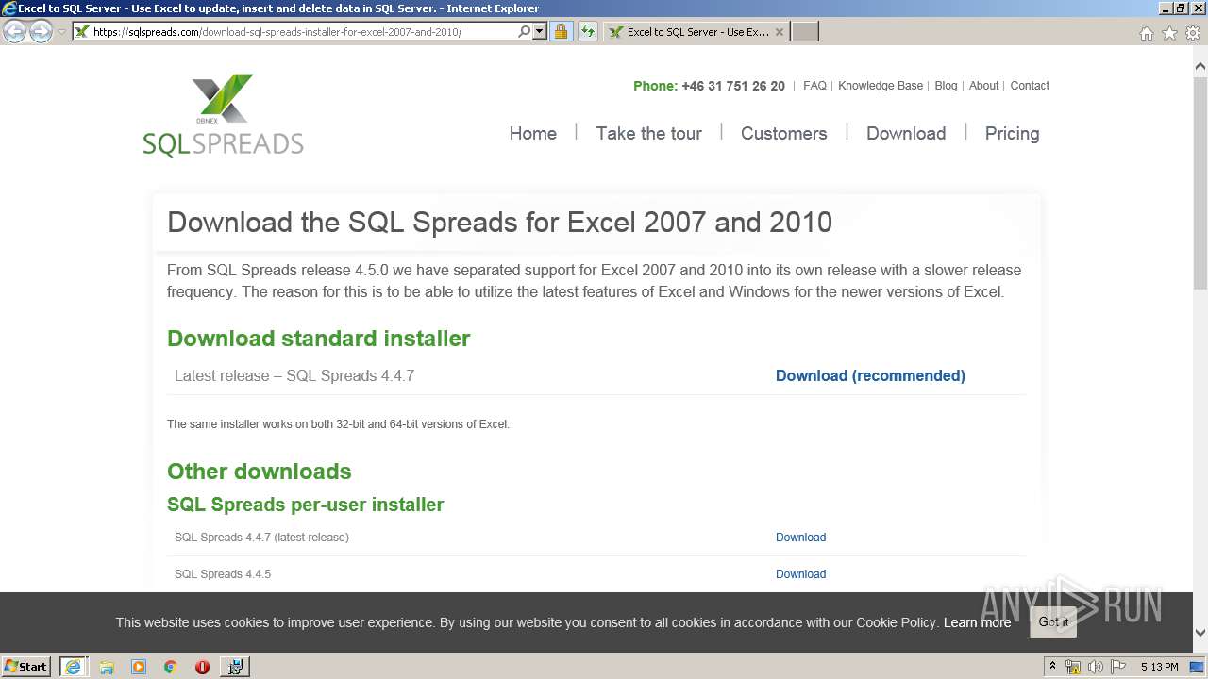Image resolution: width=1208 pixels, height=679 pixels.
Task: Open Download menu item
Action: [906, 134]
